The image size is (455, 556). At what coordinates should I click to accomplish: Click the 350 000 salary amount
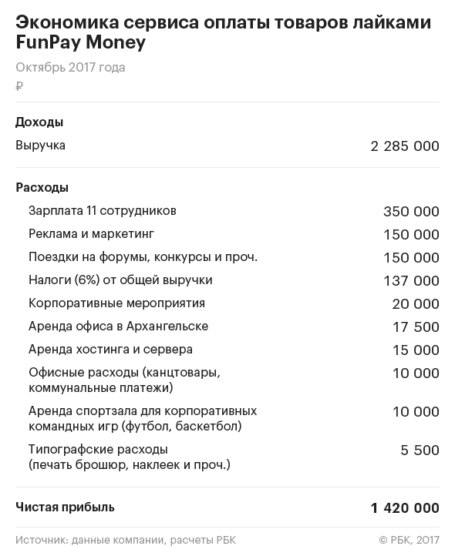pos(411,212)
